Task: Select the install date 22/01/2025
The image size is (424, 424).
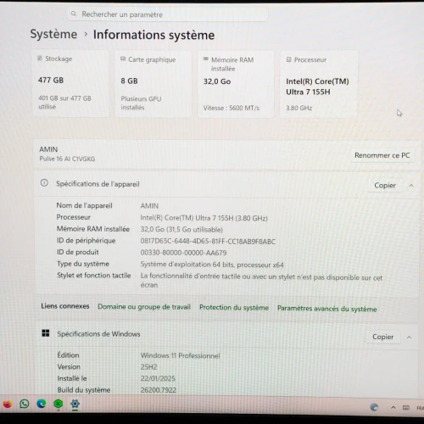Action: pos(158,378)
